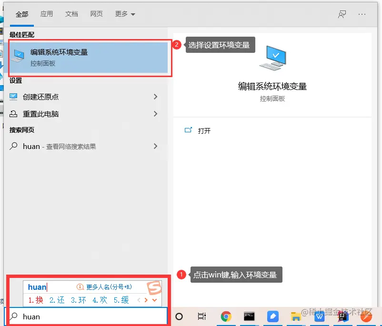Choose IME candidate 1.换
Image resolution: width=382 pixels, height=326 pixels.
pyautogui.click(x=36, y=300)
